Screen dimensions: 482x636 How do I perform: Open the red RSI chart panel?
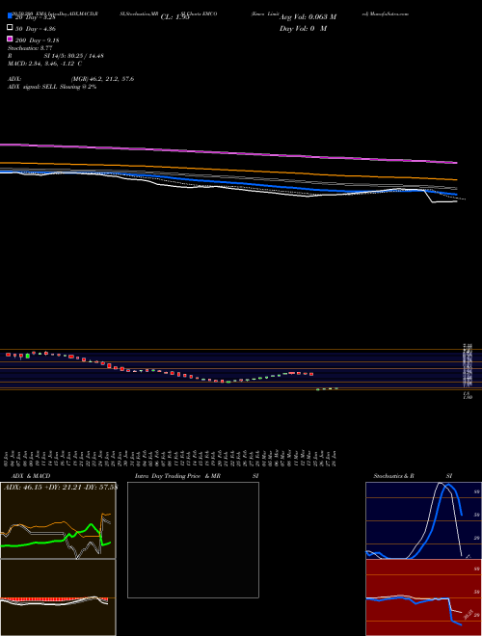click(x=423, y=597)
